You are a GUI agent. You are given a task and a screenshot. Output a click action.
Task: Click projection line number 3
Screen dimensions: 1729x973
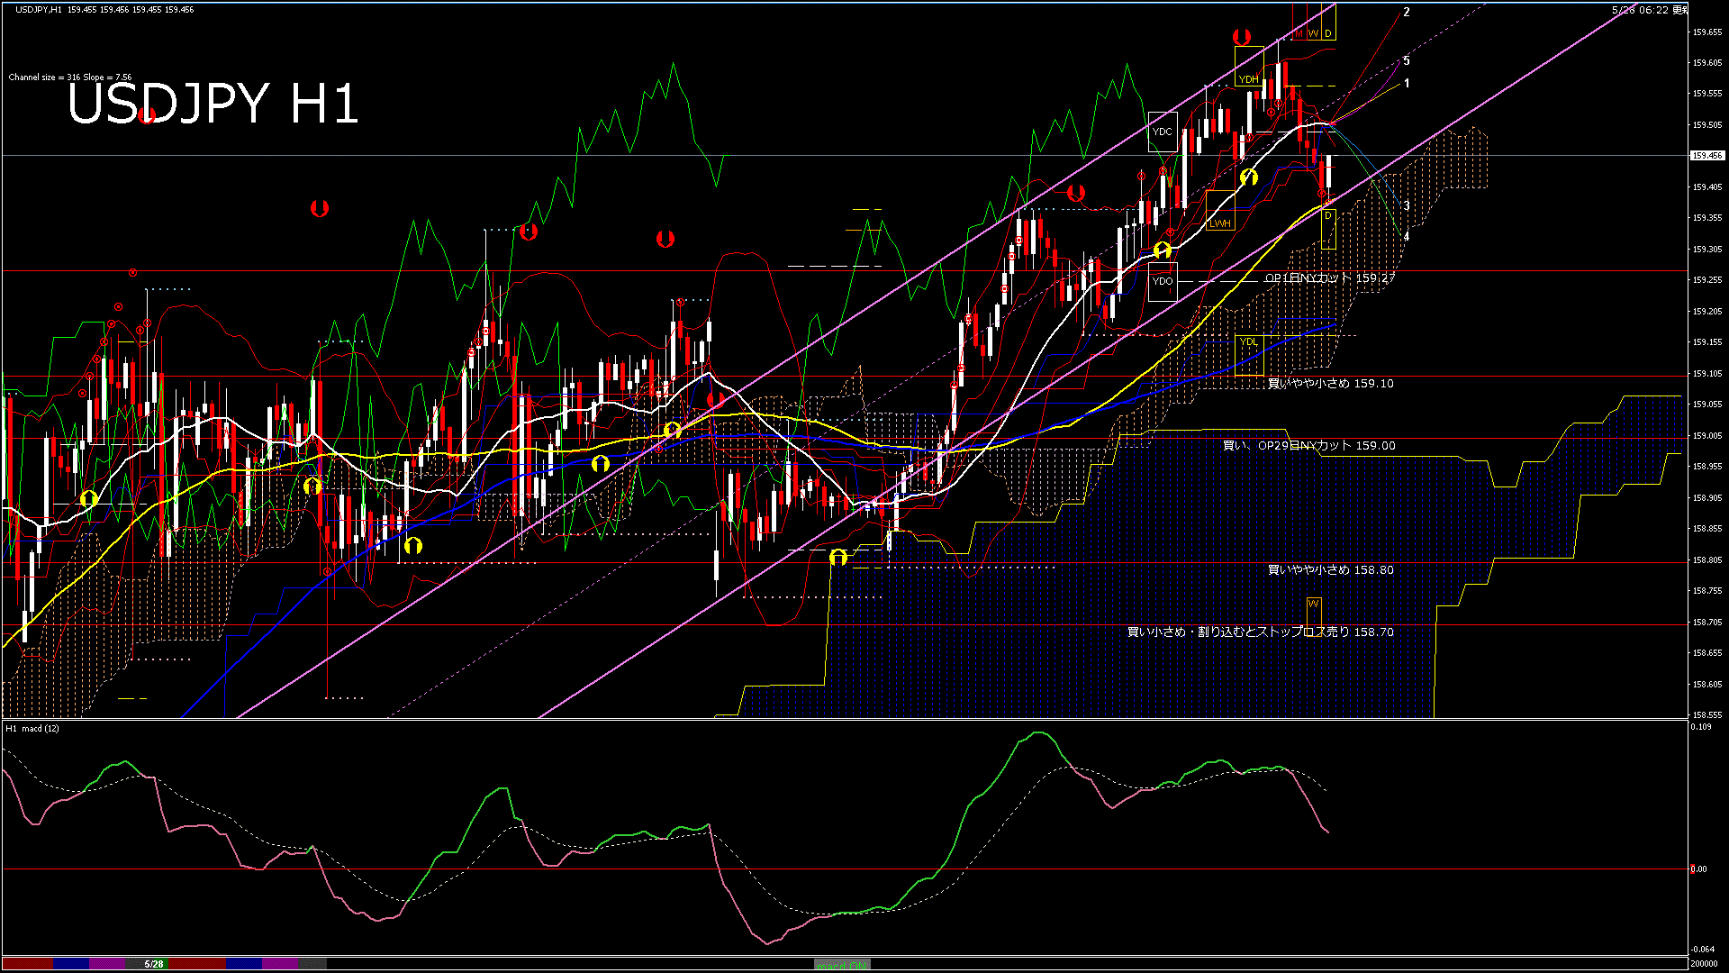coord(1407,206)
